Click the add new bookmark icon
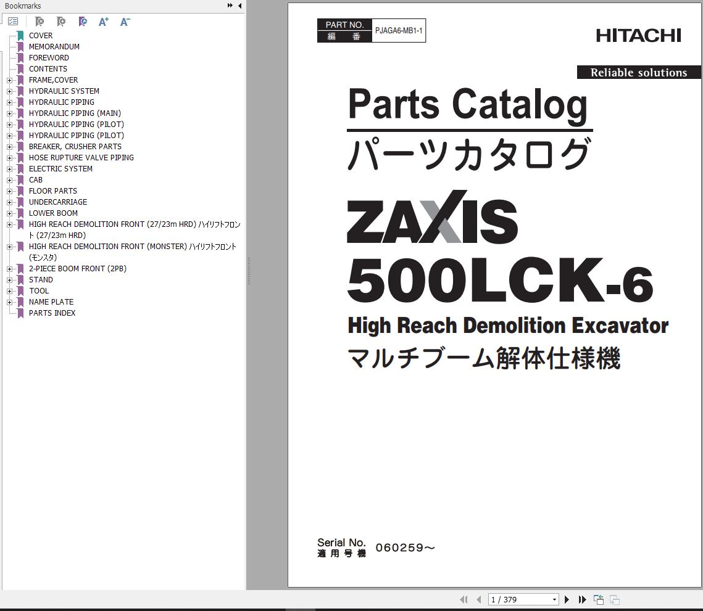 (x=61, y=22)
